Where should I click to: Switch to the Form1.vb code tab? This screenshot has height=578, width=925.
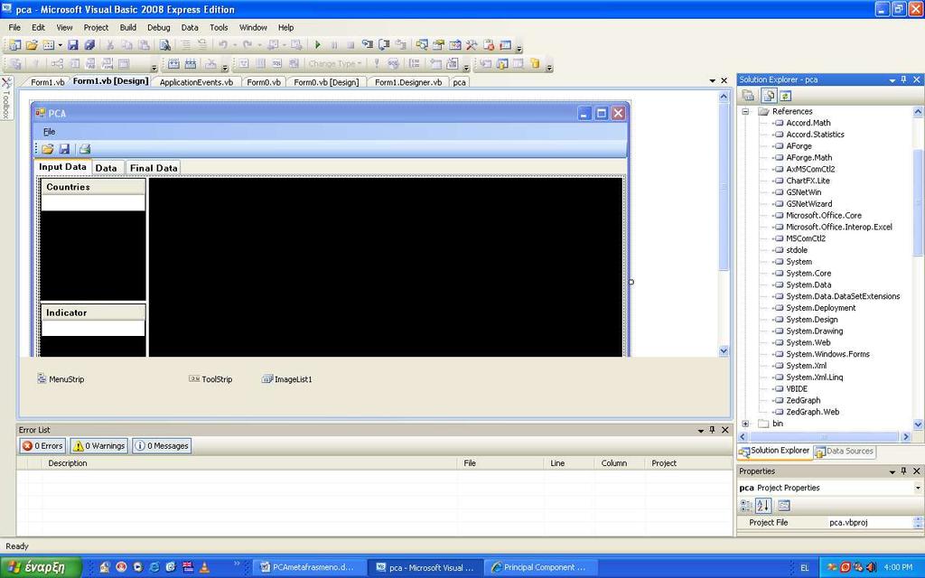47,82
